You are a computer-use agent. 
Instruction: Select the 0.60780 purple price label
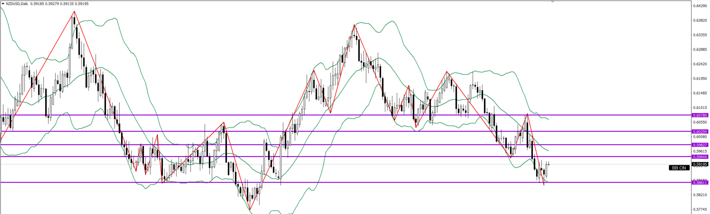pos(700,115)
